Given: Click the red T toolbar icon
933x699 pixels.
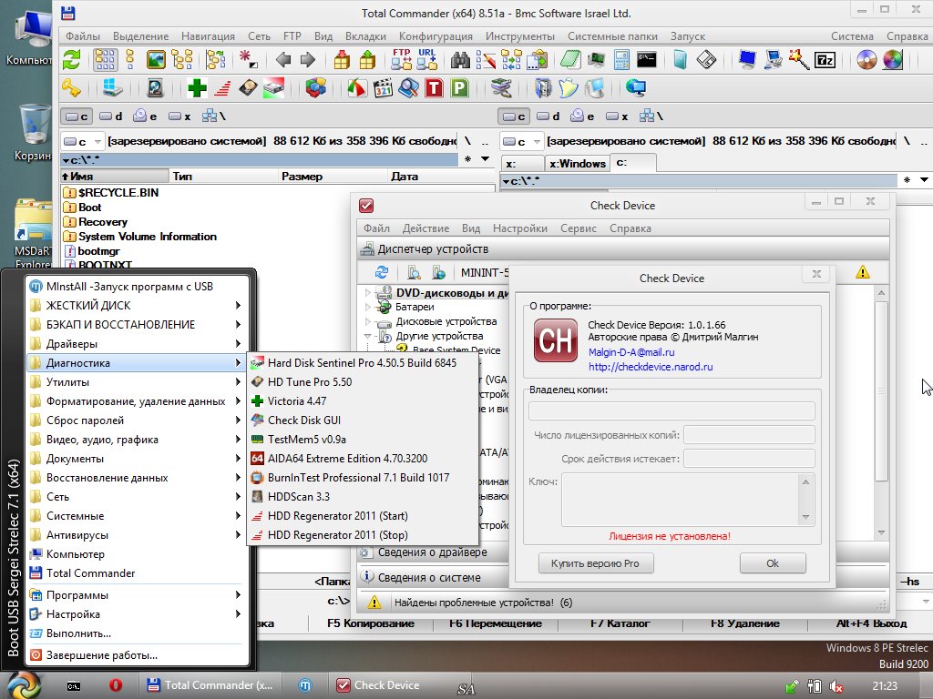Looking at the screenshot, I should [x=434, y=88].
